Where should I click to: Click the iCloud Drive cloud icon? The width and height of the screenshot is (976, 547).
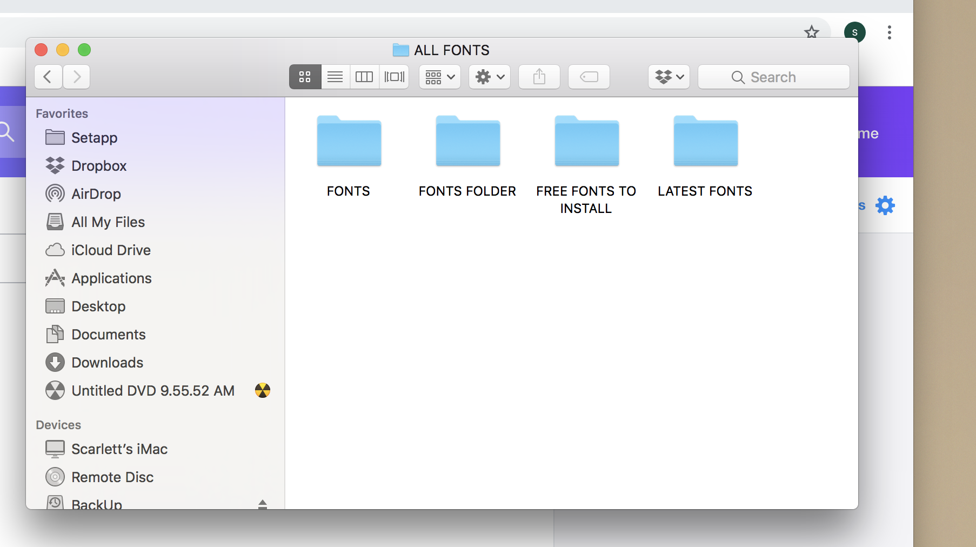(x=55, y=250)
